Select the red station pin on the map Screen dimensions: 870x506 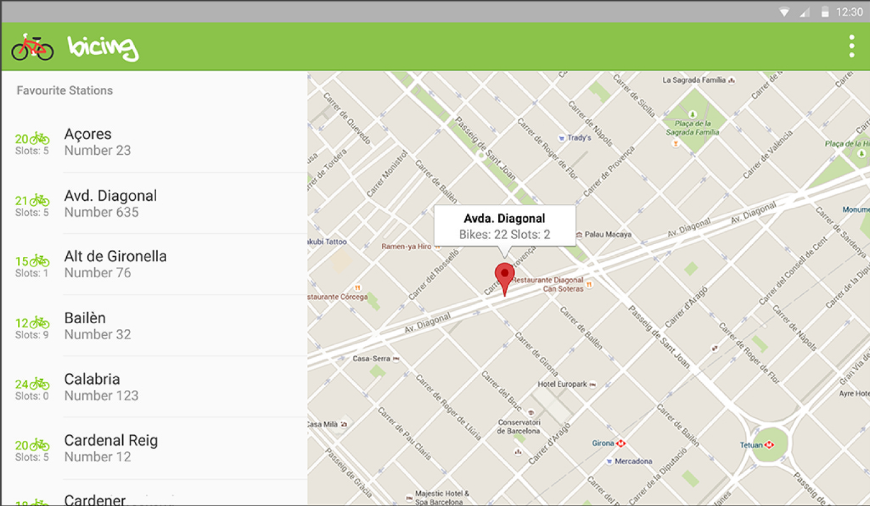[504, 279]
